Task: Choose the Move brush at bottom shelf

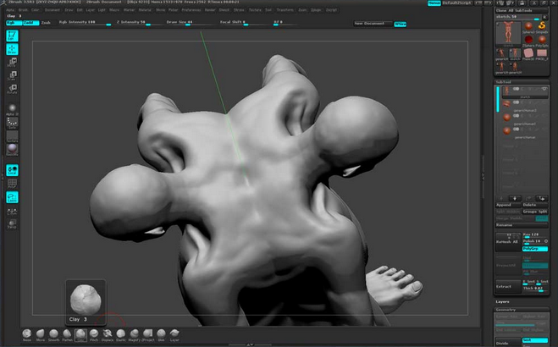Action: click(41, 334)
